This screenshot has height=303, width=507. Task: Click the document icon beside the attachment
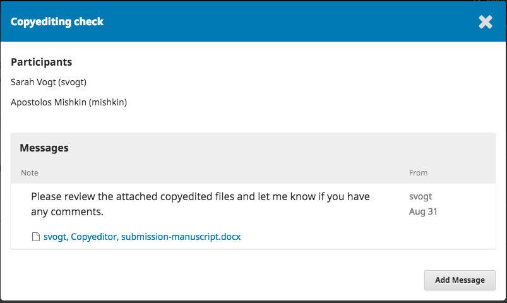36,237
